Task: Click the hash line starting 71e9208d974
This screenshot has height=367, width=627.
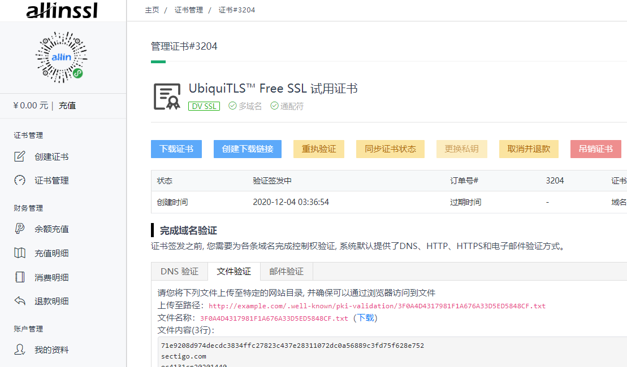Action: (293, 346)
